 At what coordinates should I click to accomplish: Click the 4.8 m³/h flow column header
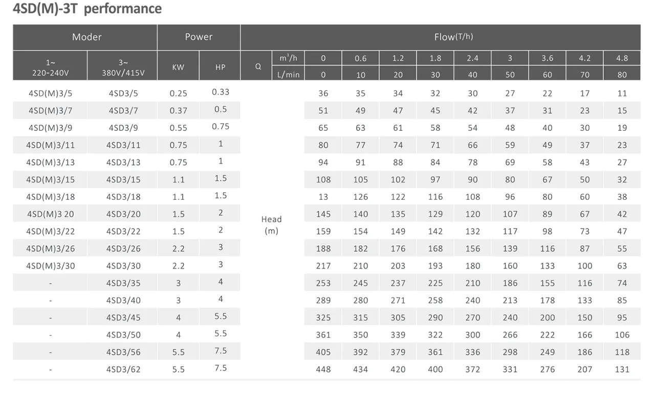622,58
